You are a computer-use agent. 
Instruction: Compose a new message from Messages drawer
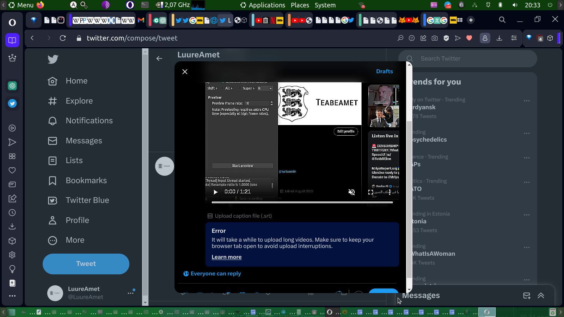pos(527,296)
